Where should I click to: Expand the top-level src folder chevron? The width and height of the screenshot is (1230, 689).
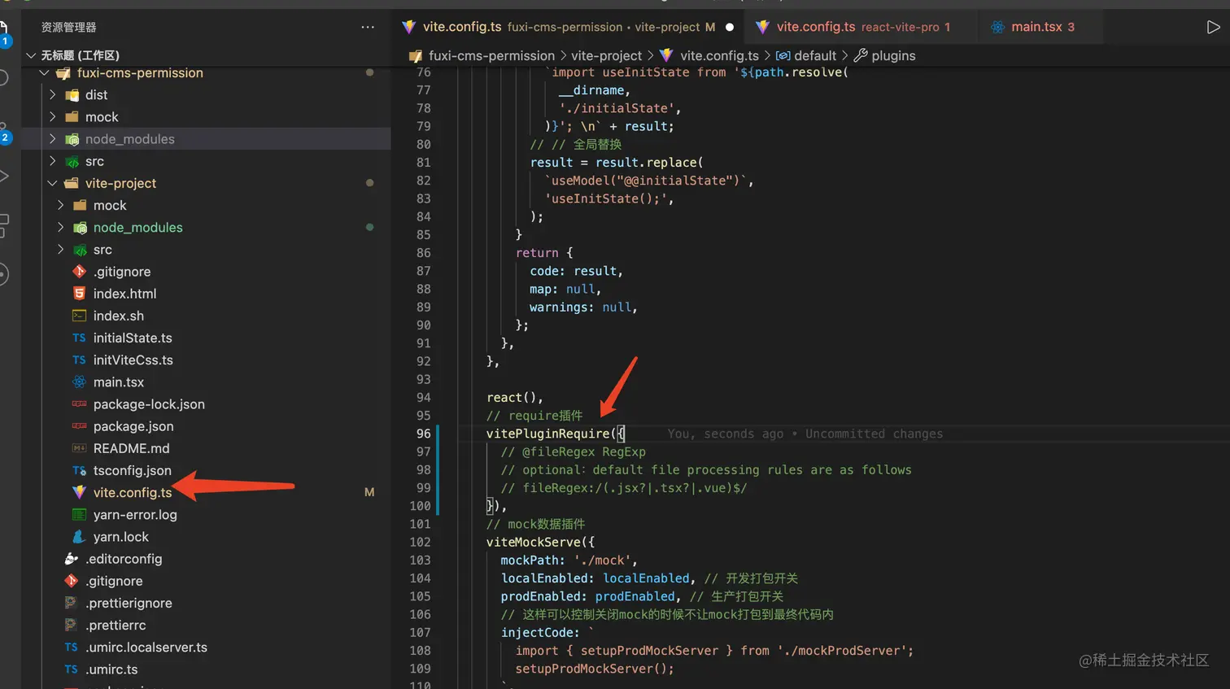point(53,161)
